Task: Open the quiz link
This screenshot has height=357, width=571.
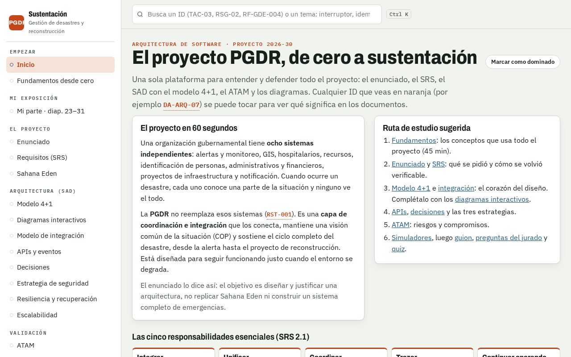Action: [x=398, y=249]
